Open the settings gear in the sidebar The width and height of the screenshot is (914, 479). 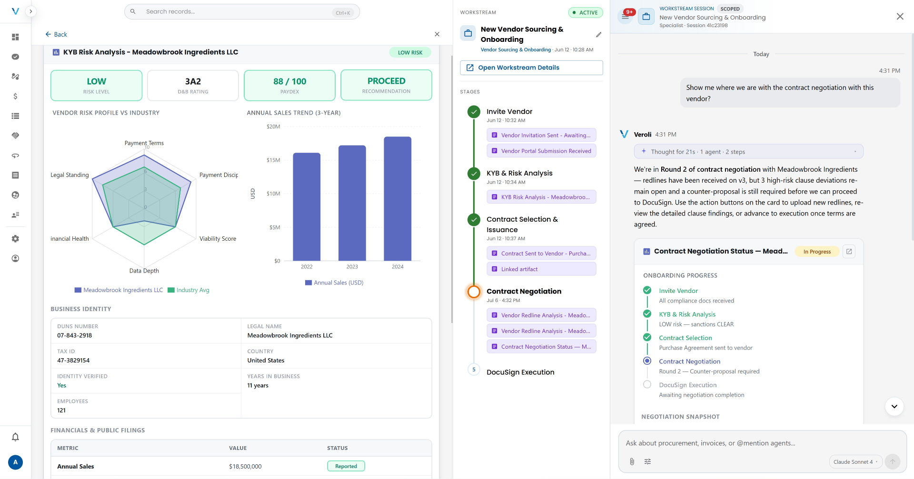pyautogui.click(x=15, y=239)
